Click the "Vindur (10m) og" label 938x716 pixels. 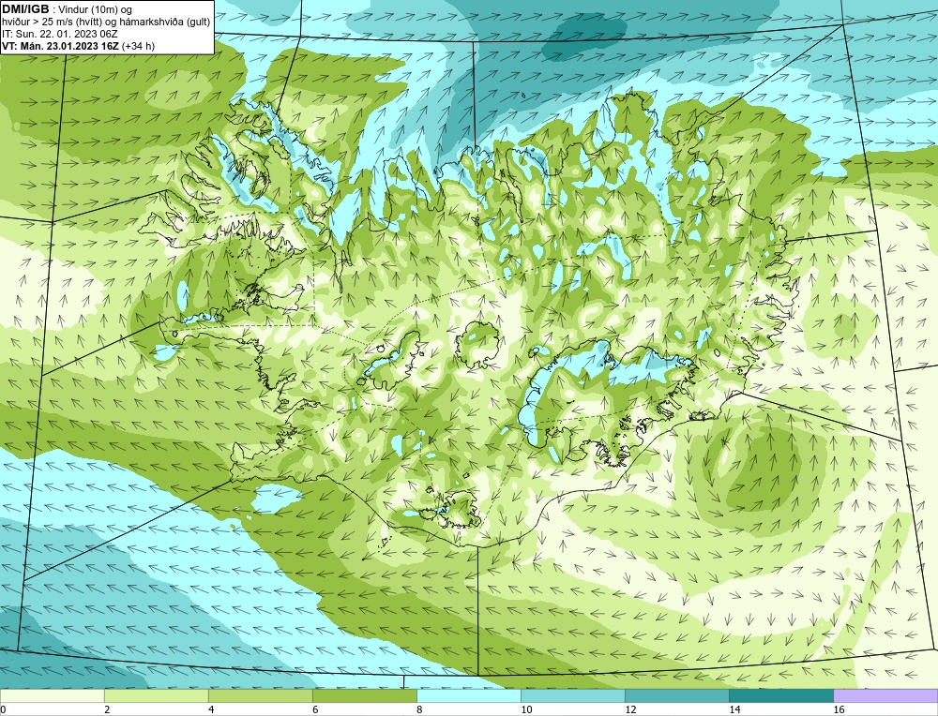point(96,9)
